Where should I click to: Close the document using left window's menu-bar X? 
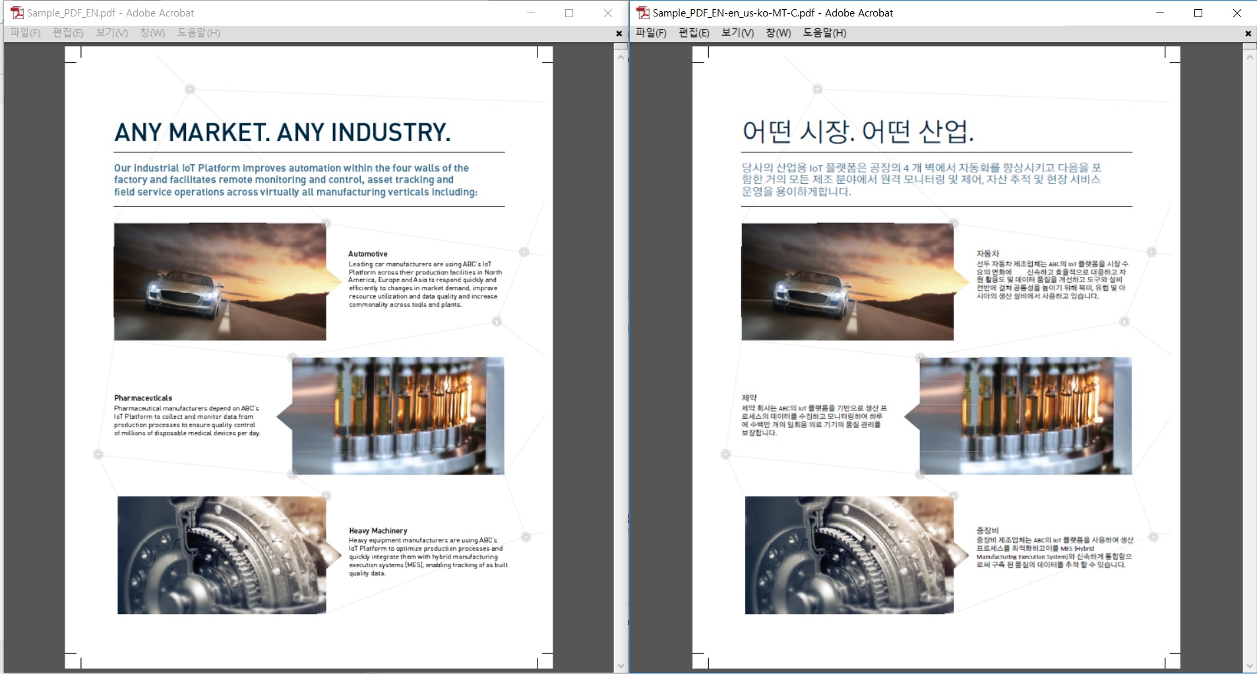[x=619, y=33]
